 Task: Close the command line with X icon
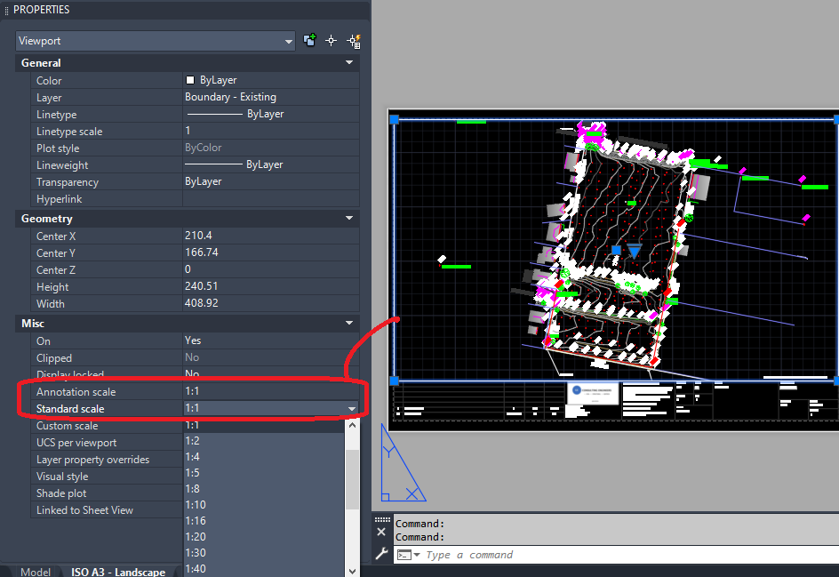381,532
